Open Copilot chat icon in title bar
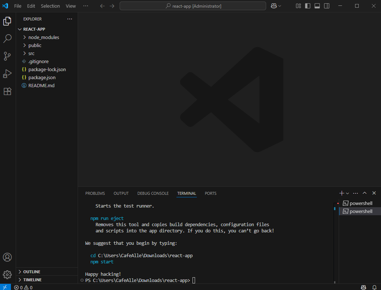 (274, 6)
